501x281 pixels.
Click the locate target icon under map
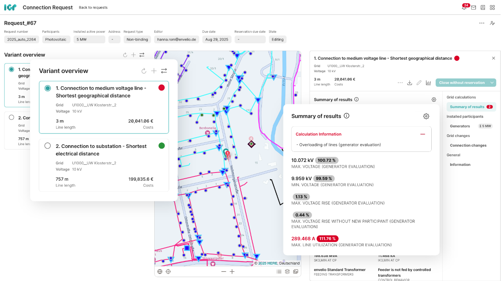click(168, 272)
